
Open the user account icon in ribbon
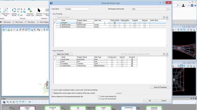(183, 5)
